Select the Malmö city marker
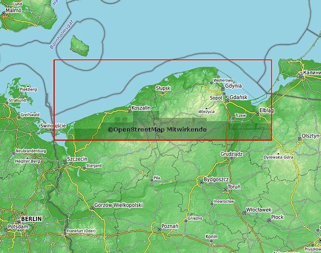Viewport: 321px width, 253px height. 4,13
